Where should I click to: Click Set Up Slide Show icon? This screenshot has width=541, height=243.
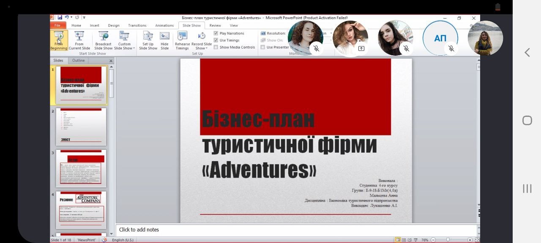(148, 40)
